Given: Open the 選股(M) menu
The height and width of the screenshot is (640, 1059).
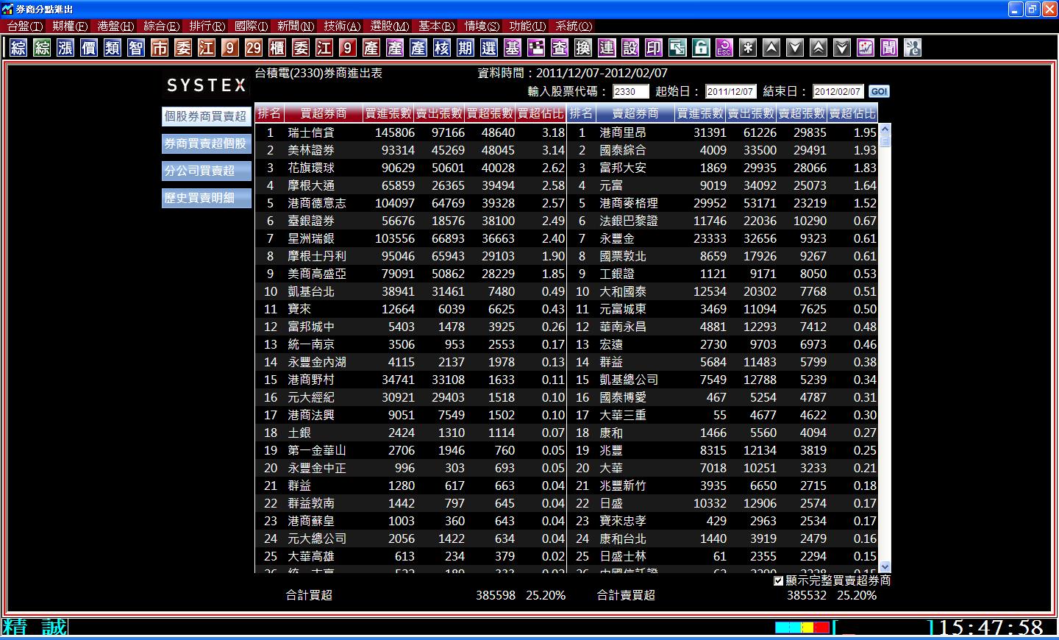Looking at the screenshot, I should click(389, 26).
